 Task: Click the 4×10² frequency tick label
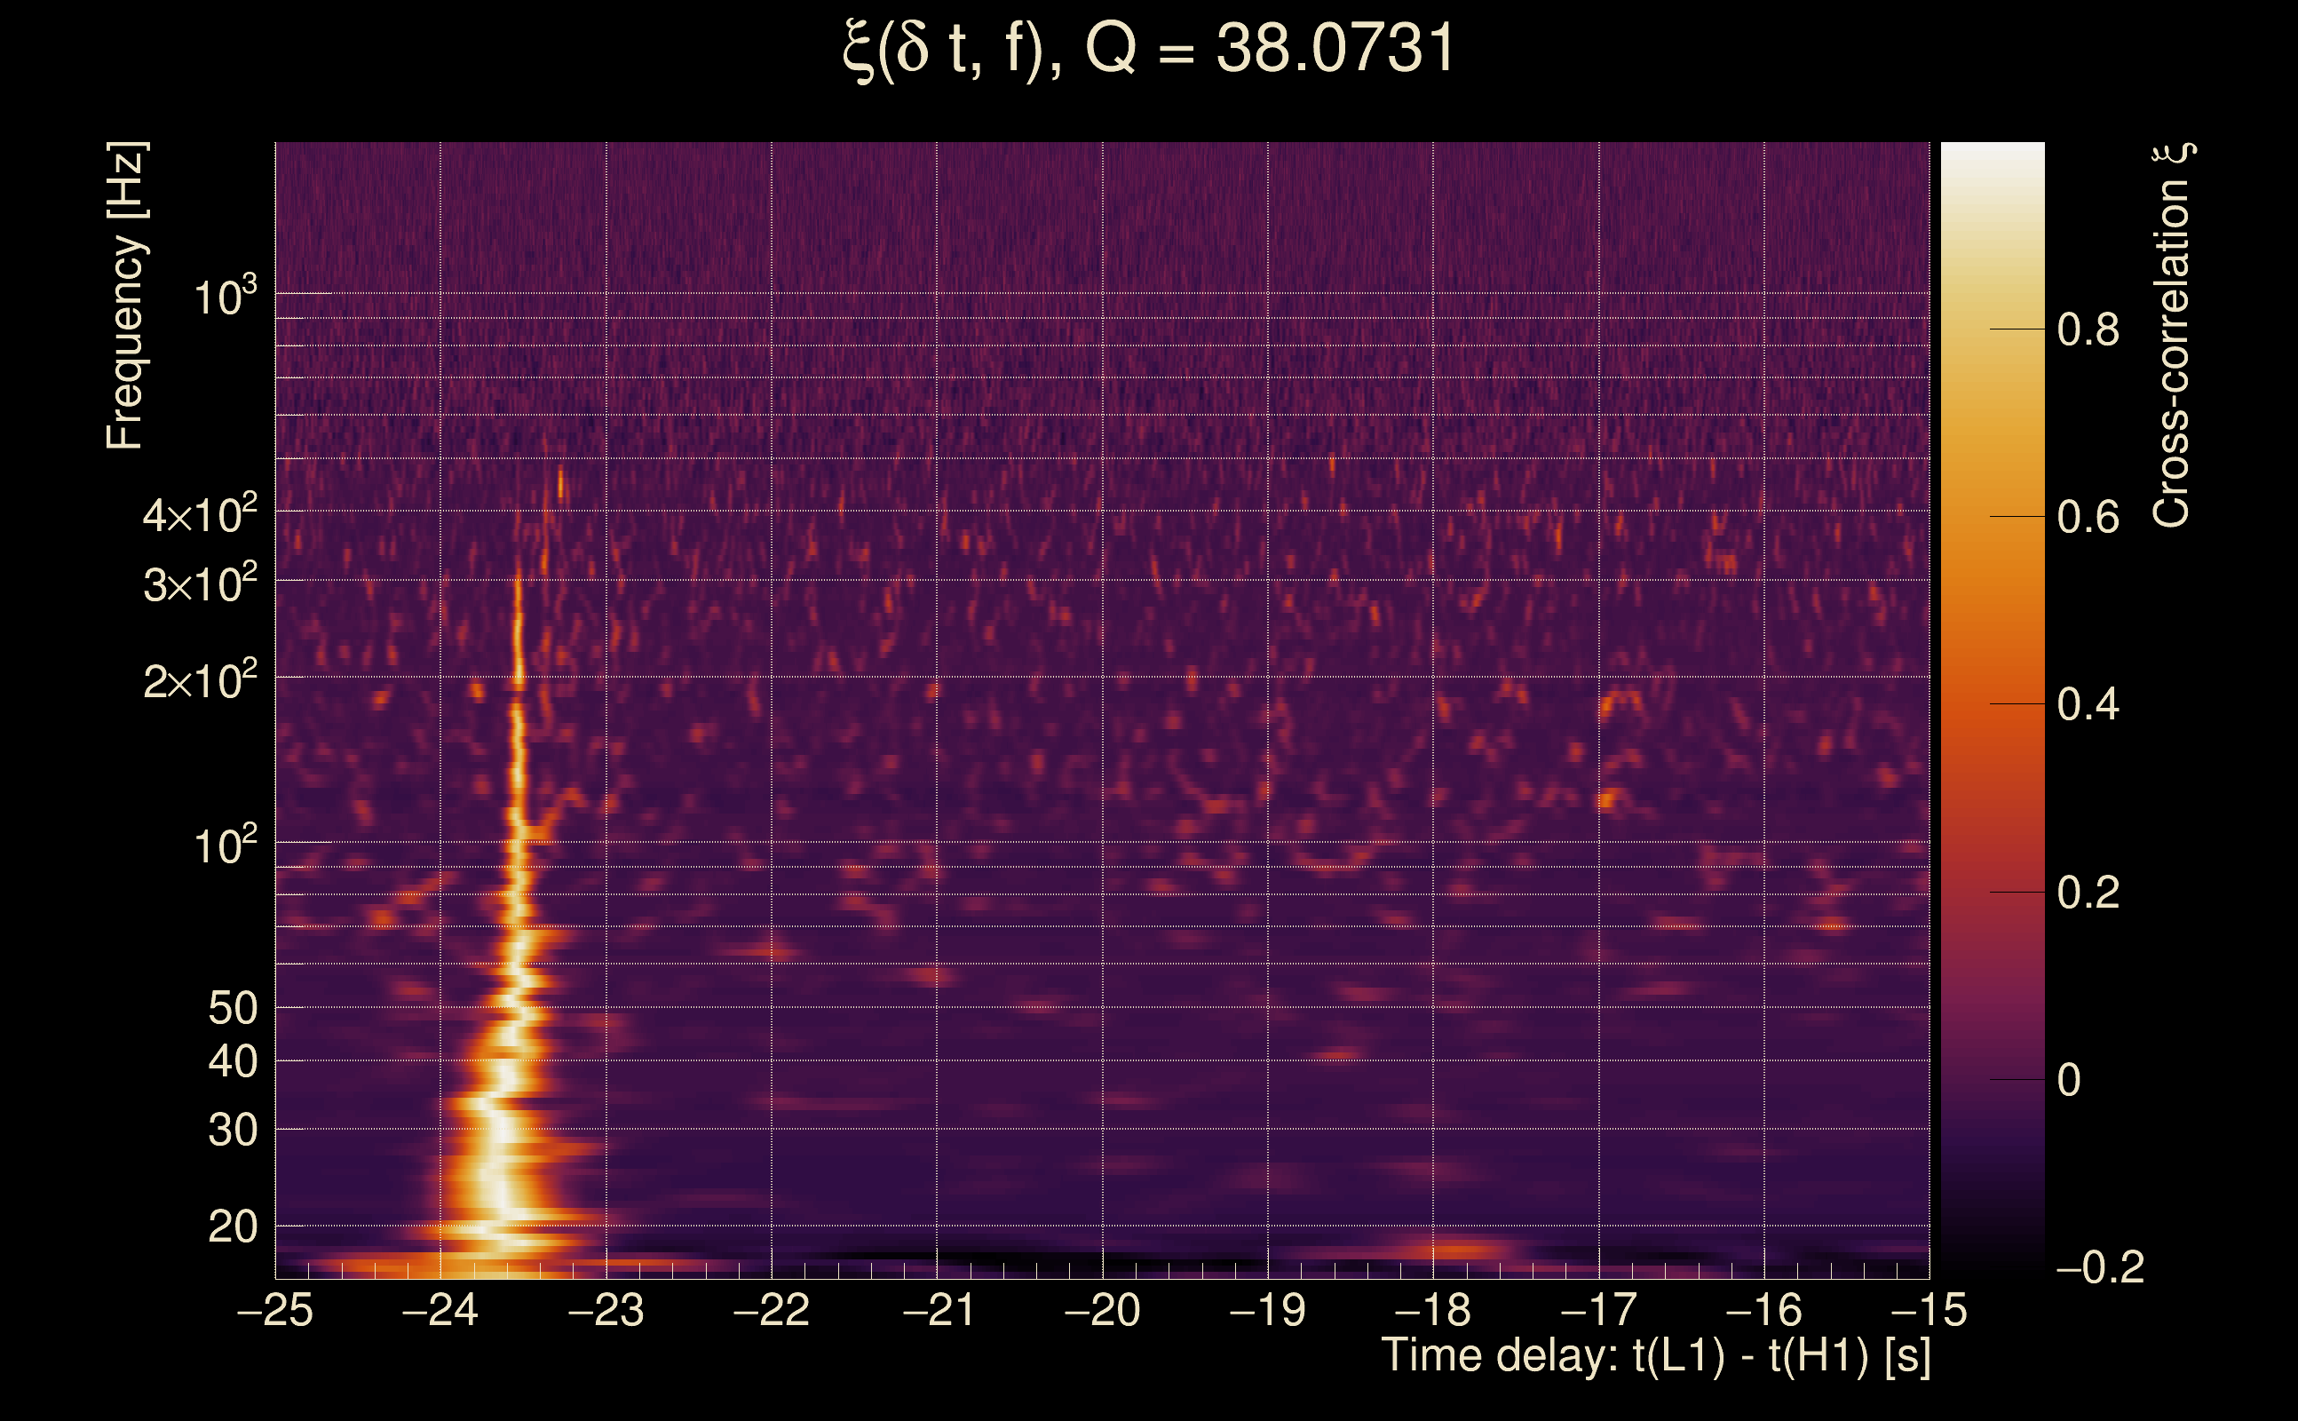pyautogui.click(x=200, y=515)
